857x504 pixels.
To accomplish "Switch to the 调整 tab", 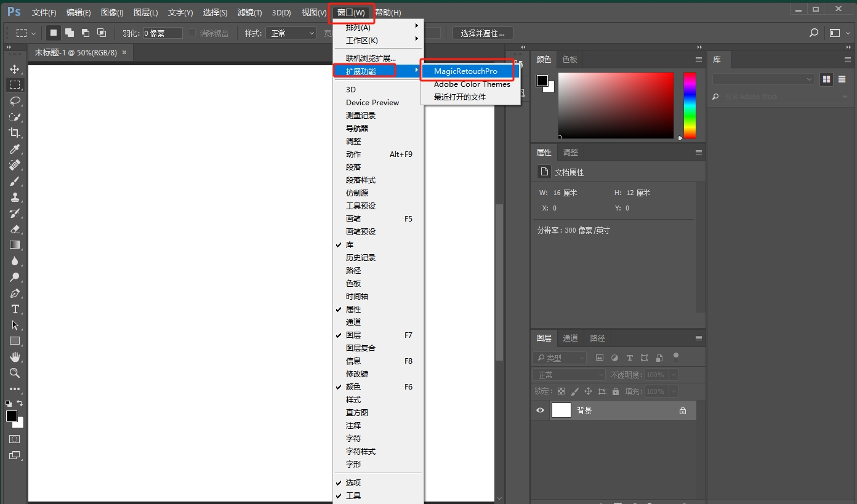I will 571,152.
